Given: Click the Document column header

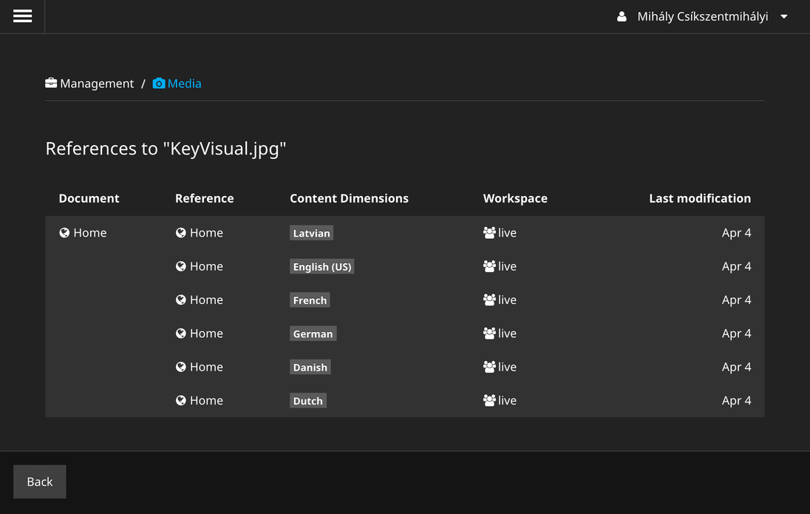Looking at the screenshot, I should click(89, 198).
